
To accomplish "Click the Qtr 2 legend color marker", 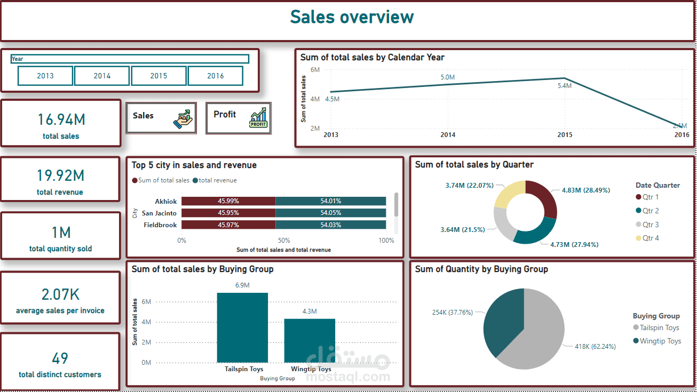I will tap(638, 211).
